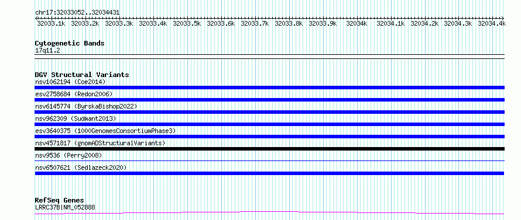The height and width of the screenshot is (220, 521).
Task: Open variant esv2758684 (Redon2006) label
Action: (x=74, y=94)
